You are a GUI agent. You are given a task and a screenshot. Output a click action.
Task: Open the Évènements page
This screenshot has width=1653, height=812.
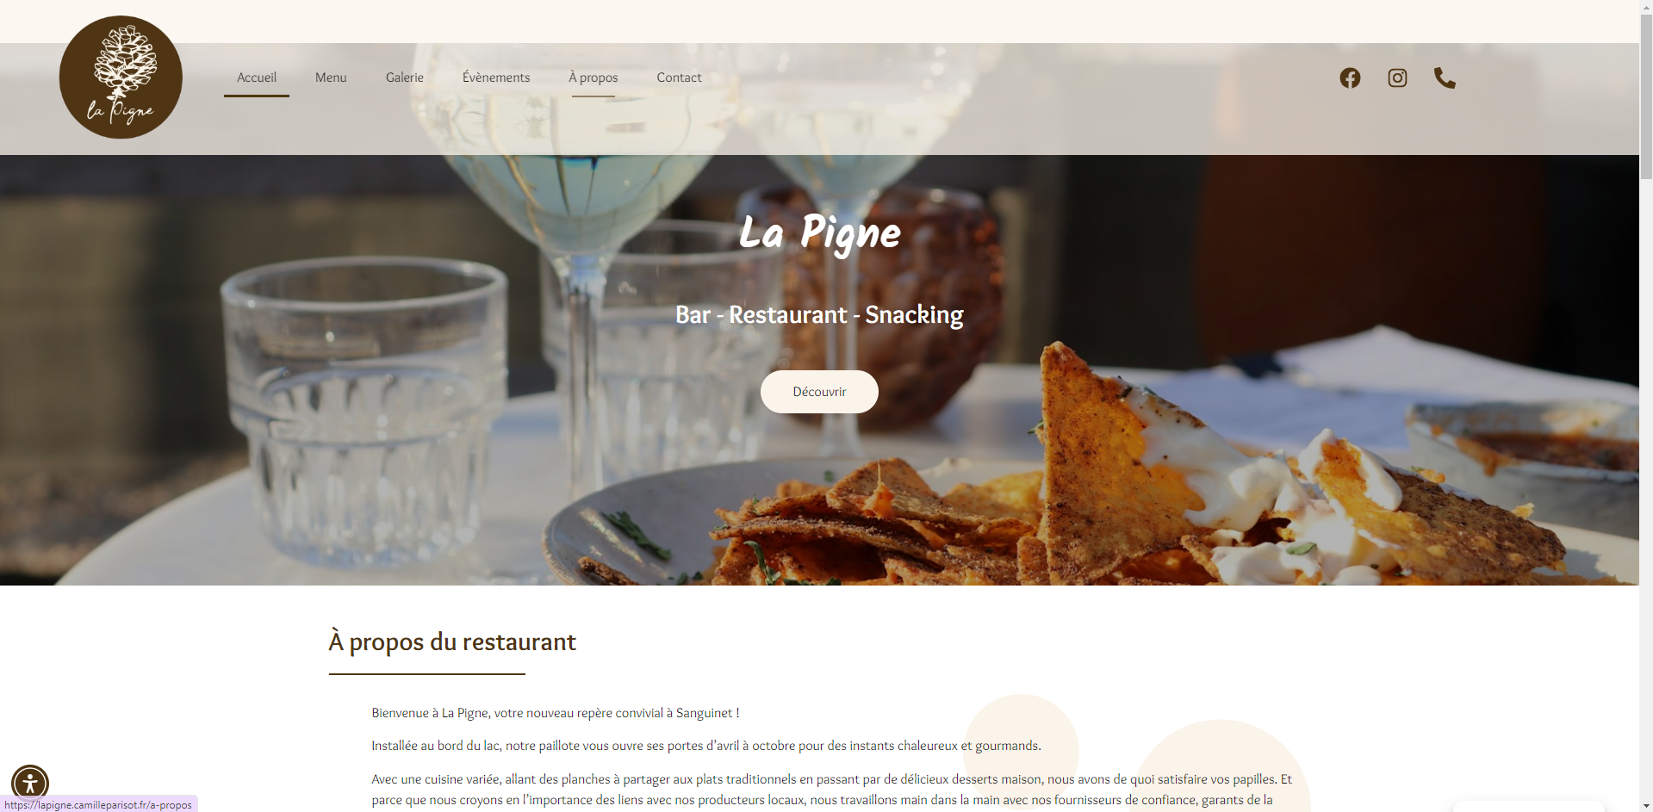click(x=496, y=77)
